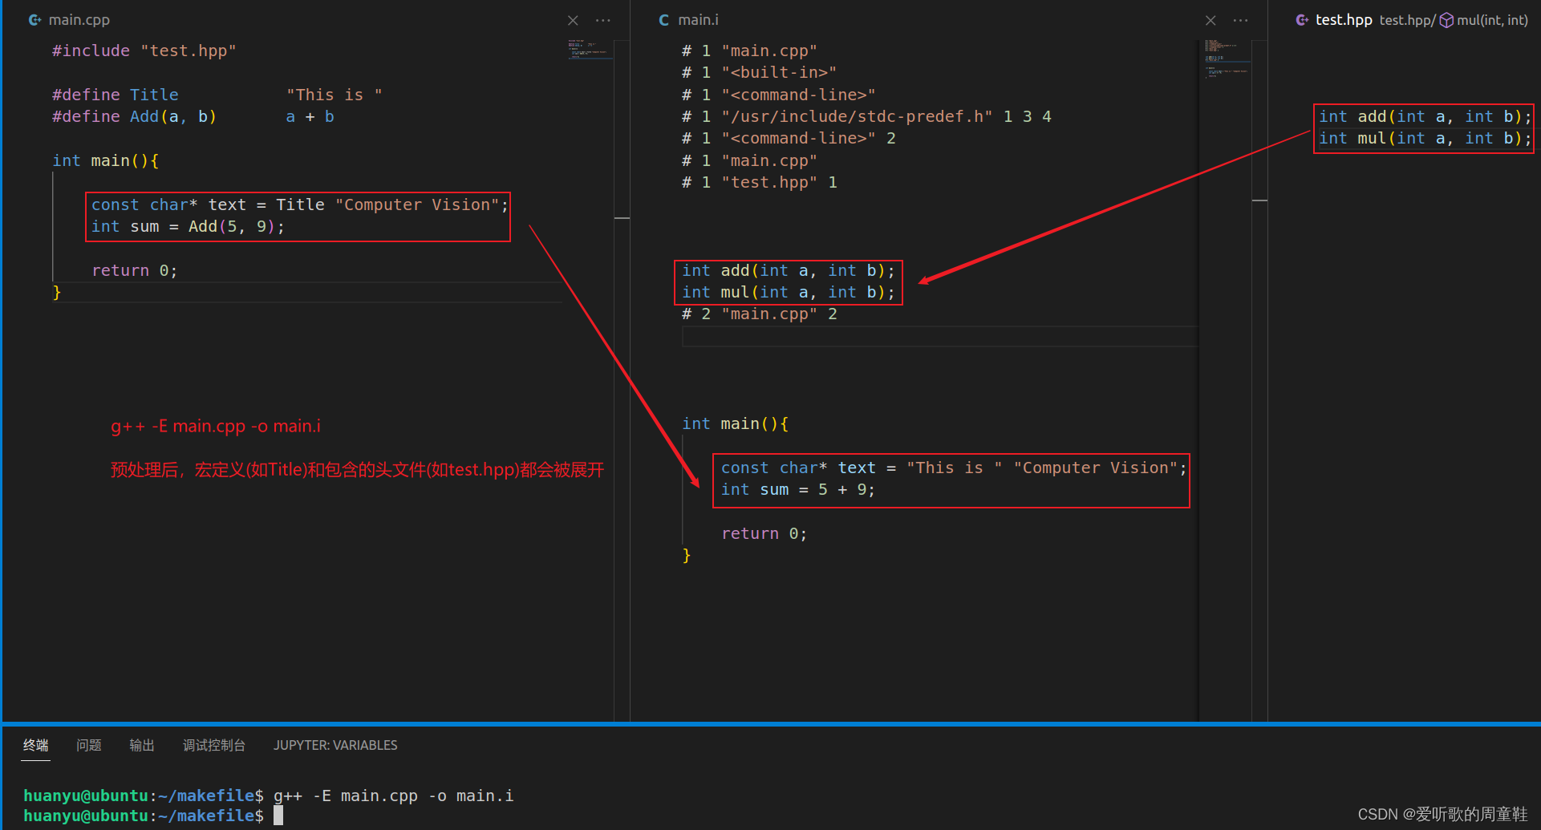Click 'return 0;' in main.cpp

tap(135, 270)
